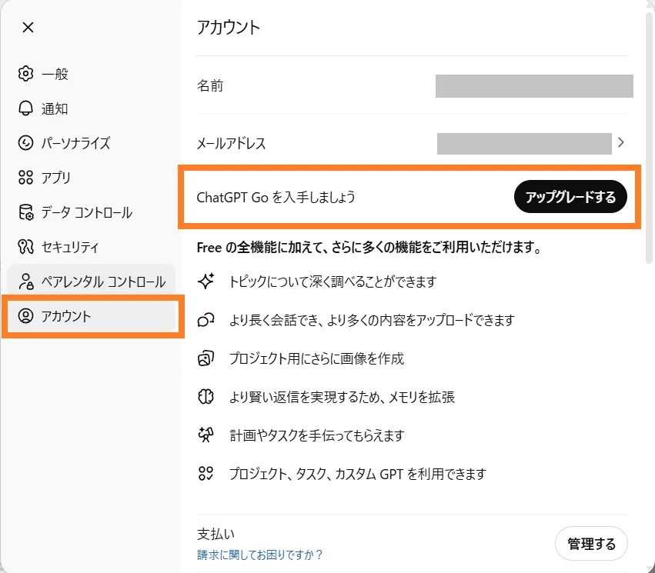Click the bell icon for 通知

(x=26, y=108)
